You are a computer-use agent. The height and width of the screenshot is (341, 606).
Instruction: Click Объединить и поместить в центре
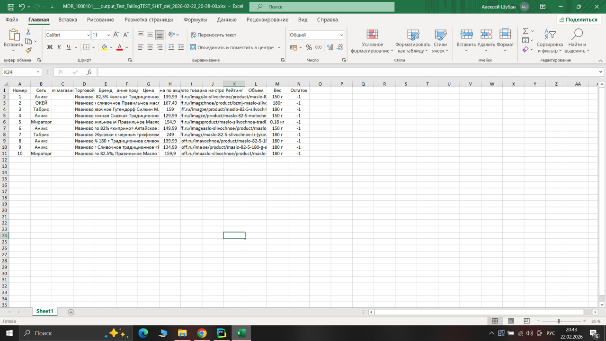[232, 47]
